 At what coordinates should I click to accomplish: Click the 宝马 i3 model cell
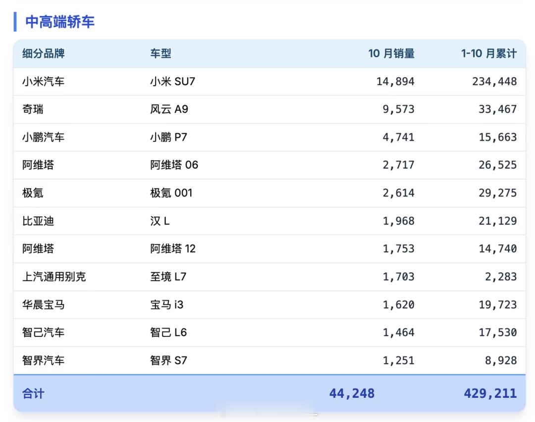click(x=167, y=304)
